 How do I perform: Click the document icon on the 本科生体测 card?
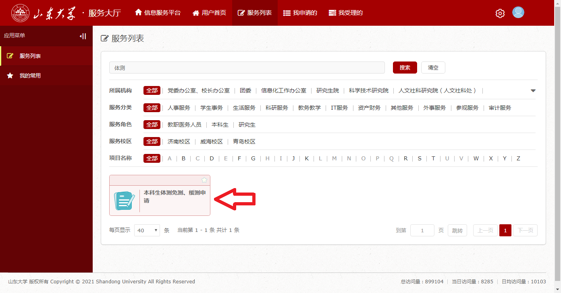pos(125,201)
